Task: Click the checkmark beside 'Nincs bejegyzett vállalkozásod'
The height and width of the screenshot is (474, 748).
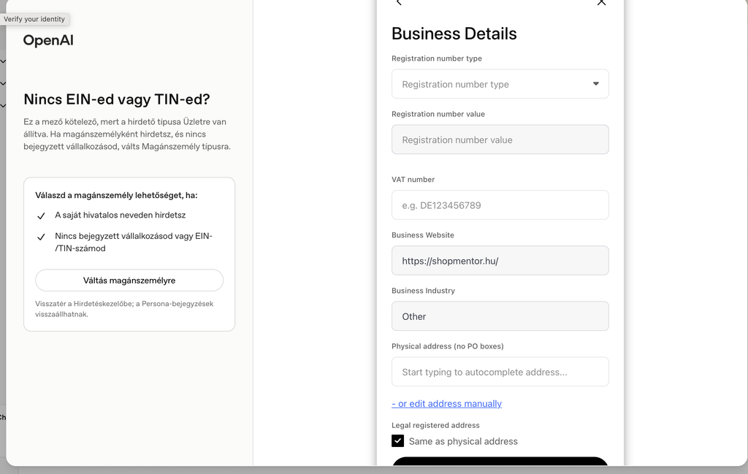Action: tap(41, 237)
